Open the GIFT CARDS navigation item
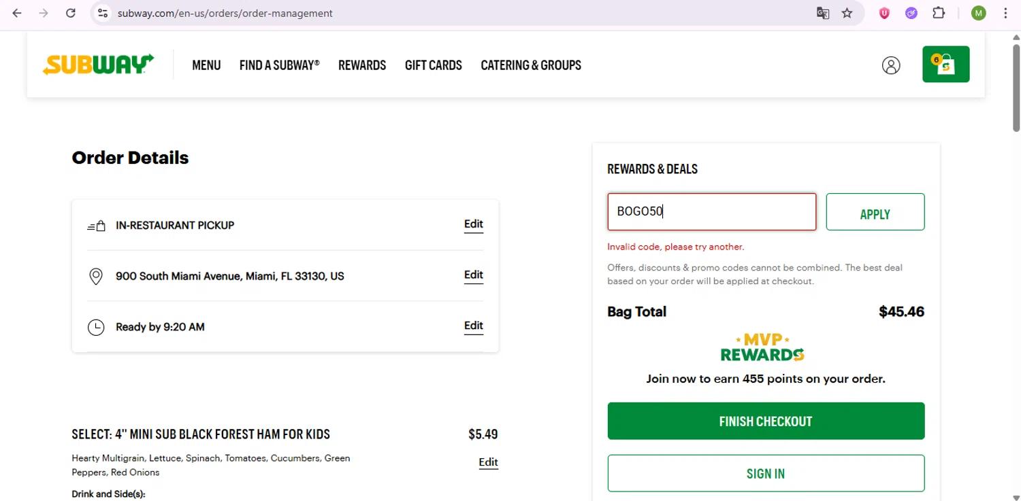The image size is (1021, 501). [434, 65]
